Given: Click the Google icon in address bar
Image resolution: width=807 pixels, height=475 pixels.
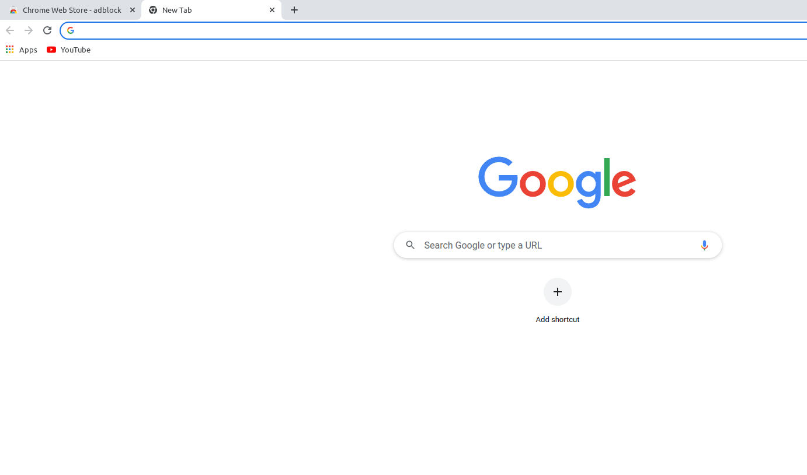Looking at the screenshot, I should [x=71, y=30].
